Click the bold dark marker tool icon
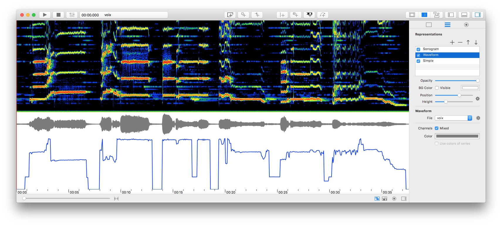 309,15
